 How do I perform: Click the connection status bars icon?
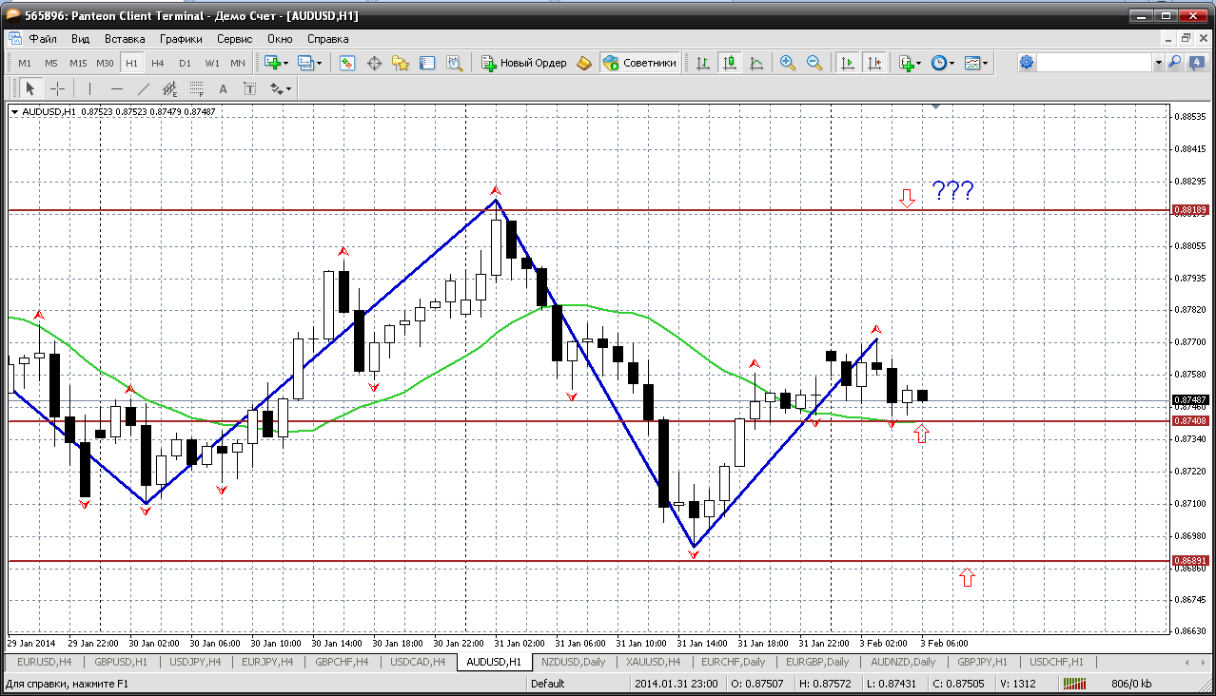[x=1075, y=684]
